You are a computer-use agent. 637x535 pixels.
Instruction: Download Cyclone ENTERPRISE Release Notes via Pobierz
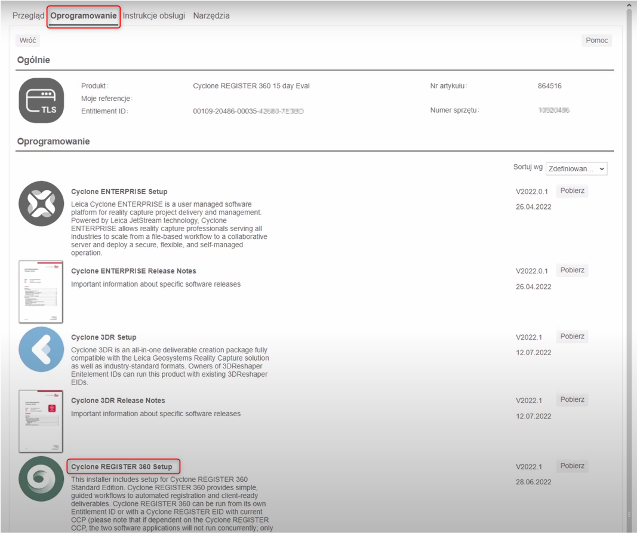click(572, 270)
